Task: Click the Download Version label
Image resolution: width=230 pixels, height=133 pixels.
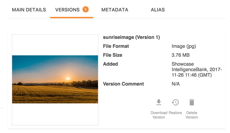Action: point(159,115)
